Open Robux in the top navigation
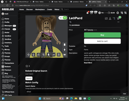Viewport: 129px width, 101px height. coord(57,10)
